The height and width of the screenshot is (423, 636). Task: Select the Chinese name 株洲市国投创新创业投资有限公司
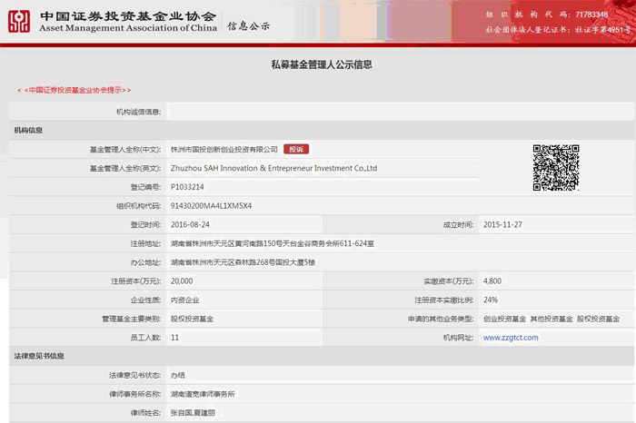pyautogui.click(x=224, y=150)
